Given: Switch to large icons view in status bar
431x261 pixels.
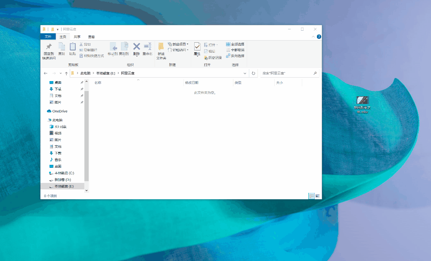Looking at the screenshot, I should [x=318, y=196].
